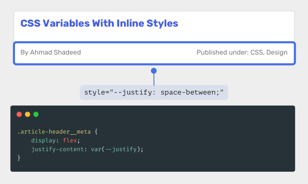Click the opening brace after article-header__meta
Image resolution: width=308 pixels, height=184 pixels.
(x=96, y=132)
